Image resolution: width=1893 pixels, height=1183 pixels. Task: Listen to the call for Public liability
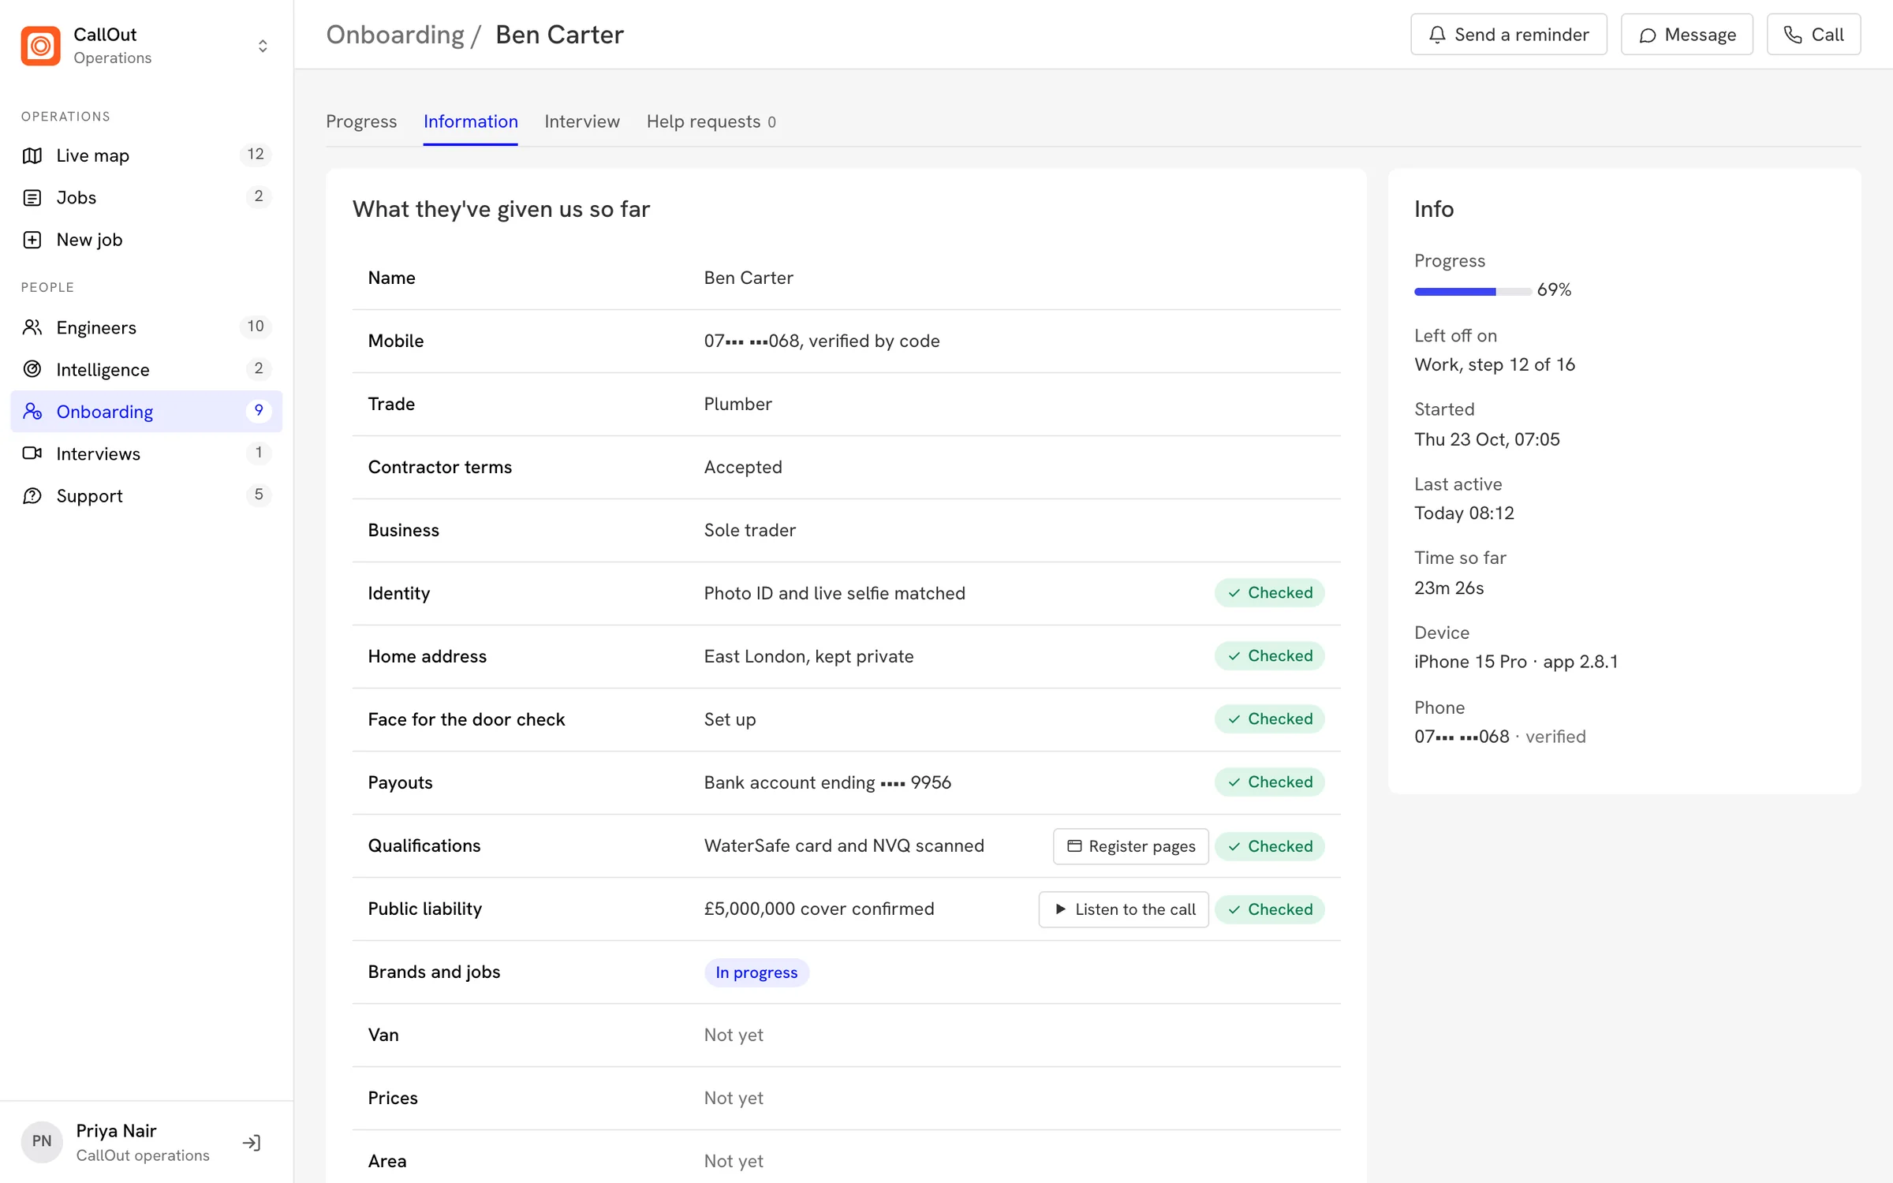[x=1123, y=909]
